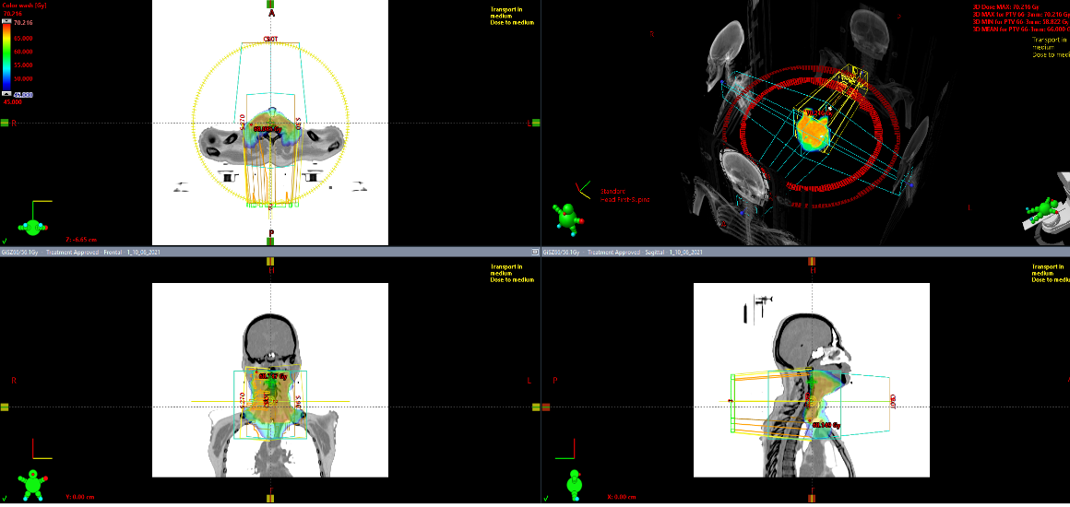This screenshot has height=507, width=1070.
Task: Click the right-side plane handle in Frontal view
Action: (4, 407)
